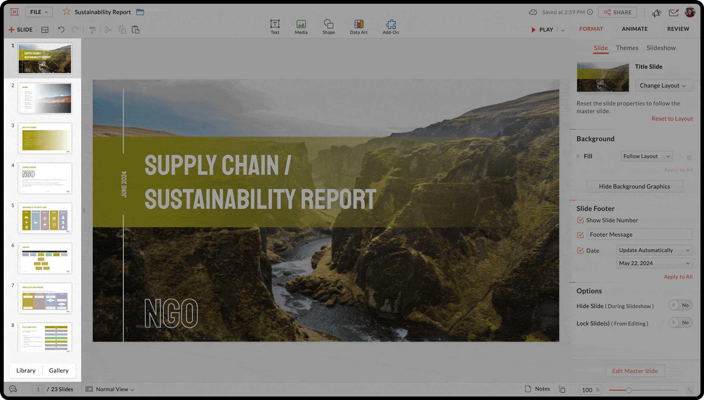The height and width of the screenshot is (400, 704).
Task: Open the Themes tab
Action: [627, 48]
